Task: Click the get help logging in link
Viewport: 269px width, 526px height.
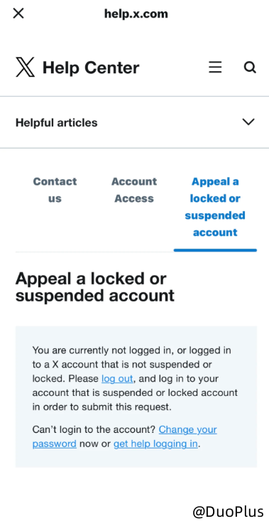Action: coord(155,444)
